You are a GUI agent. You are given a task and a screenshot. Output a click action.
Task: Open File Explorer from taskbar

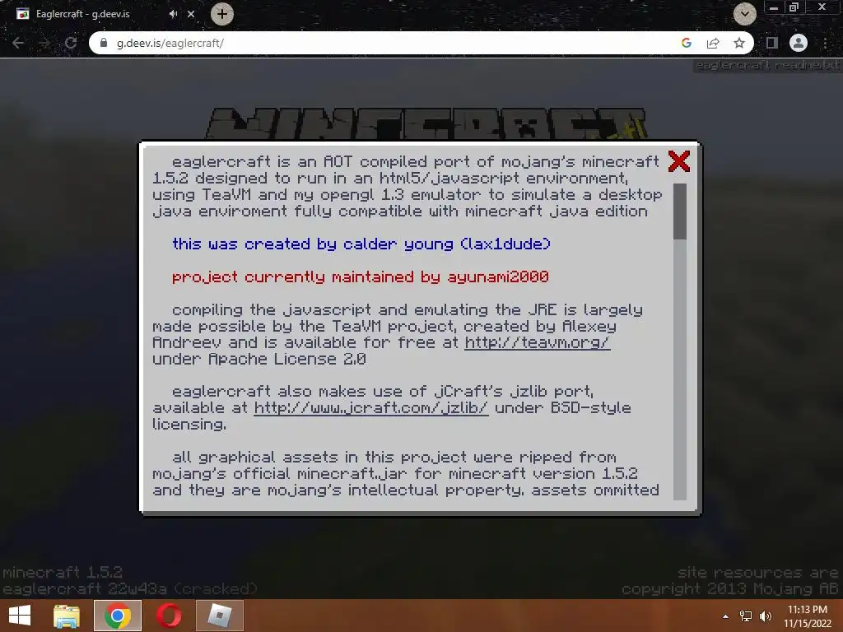click(x=67, y=616)
